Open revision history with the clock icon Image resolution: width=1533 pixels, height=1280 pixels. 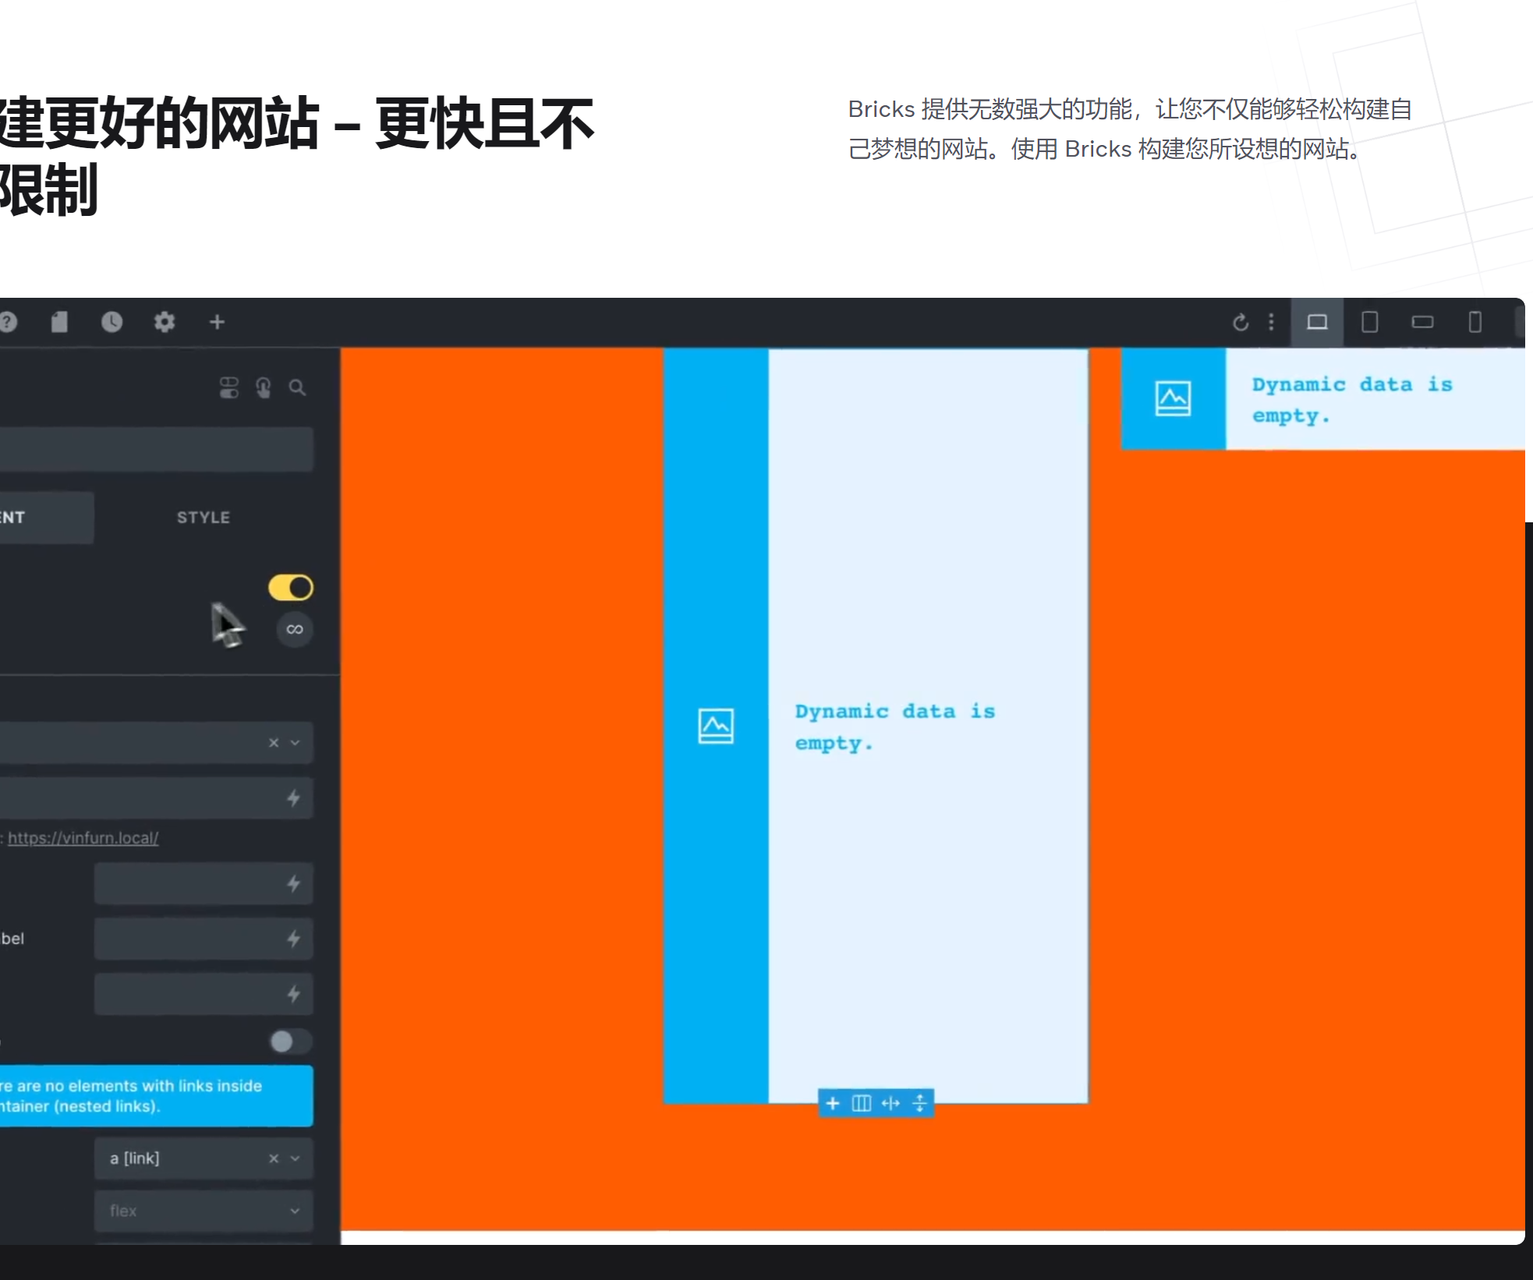pyautogui.click(x=112, y=322)
